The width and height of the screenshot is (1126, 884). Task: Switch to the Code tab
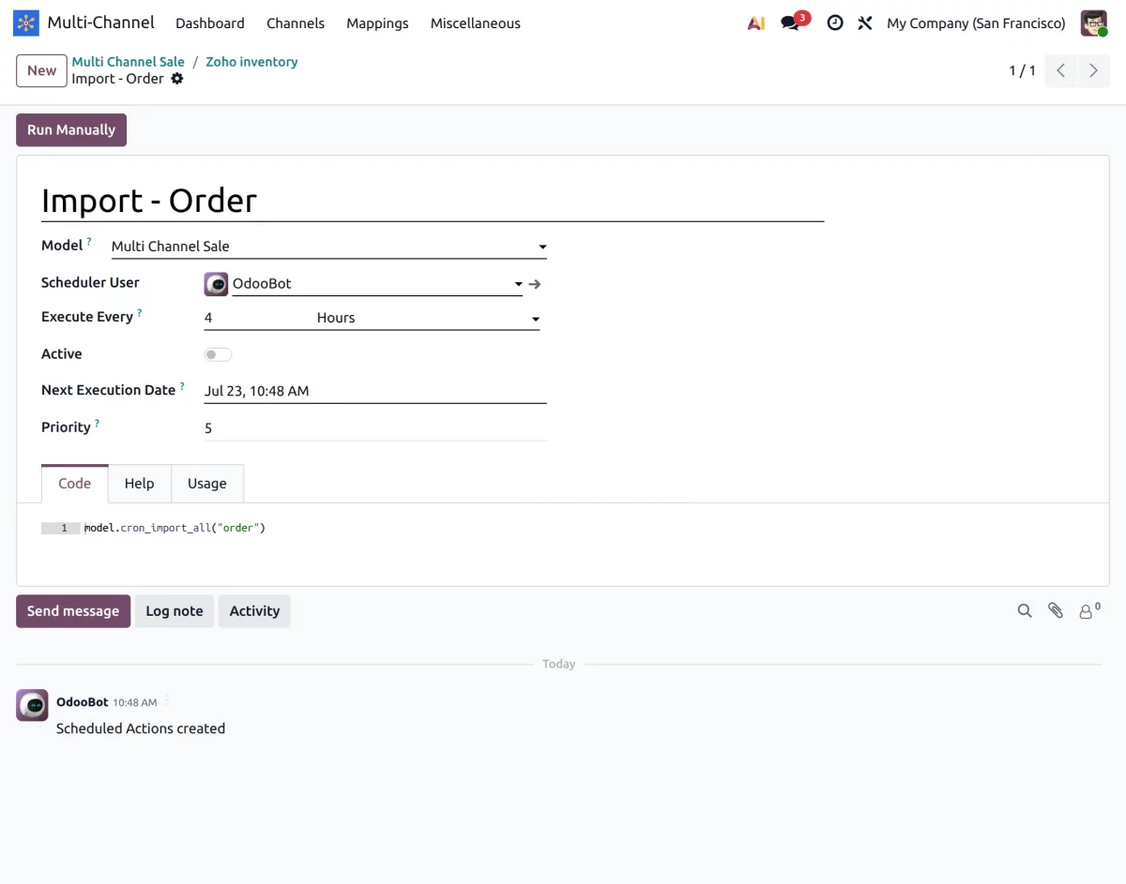pyautogui.click(x=75, y=484)
